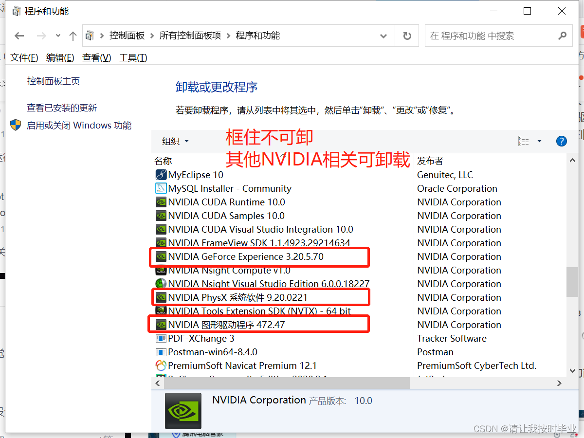Click the Back navigation arrow

(19, 36)
